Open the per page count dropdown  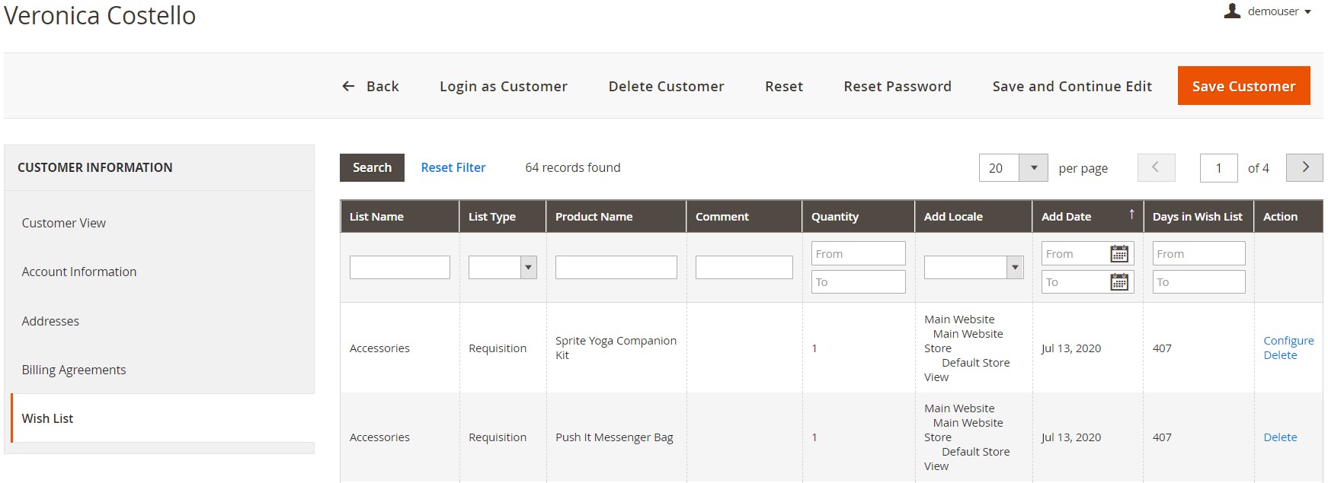(x=1033, y=168)
